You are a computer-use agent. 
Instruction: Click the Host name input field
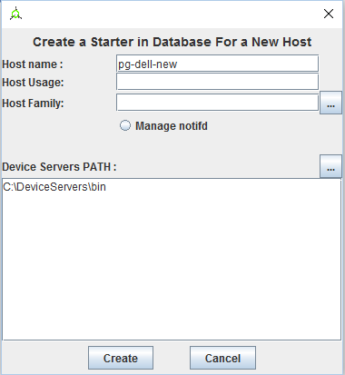(217, 64)
